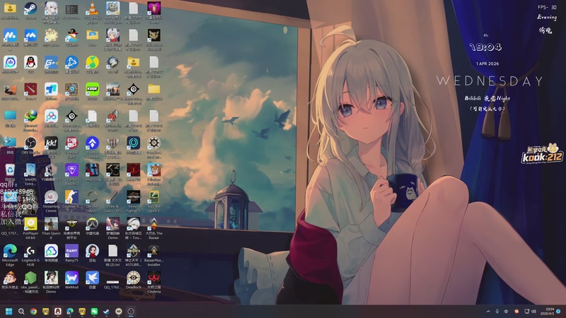Image resolution: width=566 pixels, height=318 pixels.
Task: Open the green KOOK desktop shortcut
Action: tap(93, 92)
